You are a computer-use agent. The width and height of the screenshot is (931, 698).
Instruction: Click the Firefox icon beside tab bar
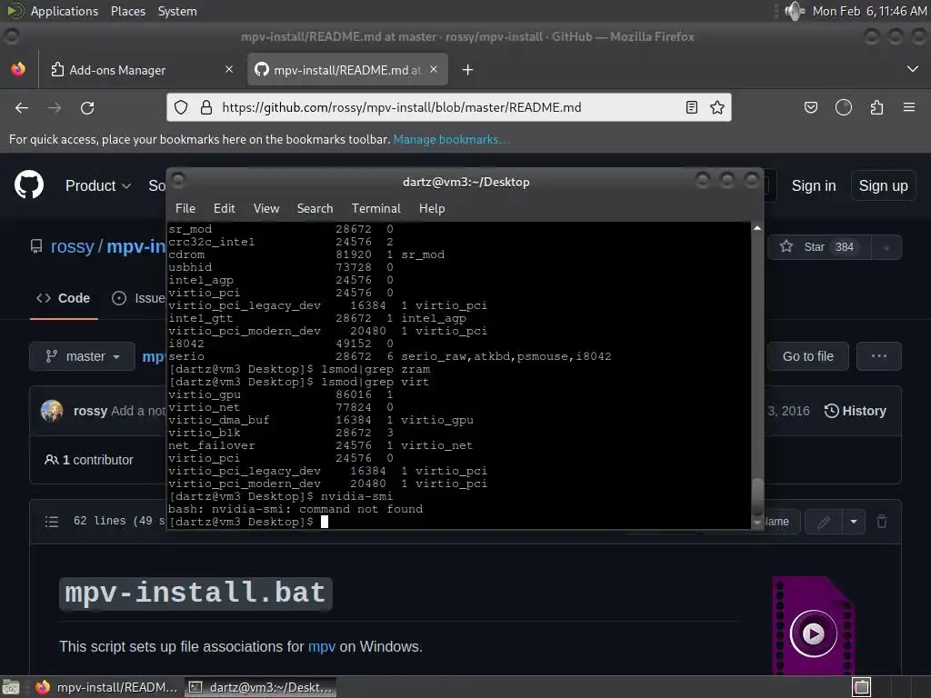[x=18, y=69]
